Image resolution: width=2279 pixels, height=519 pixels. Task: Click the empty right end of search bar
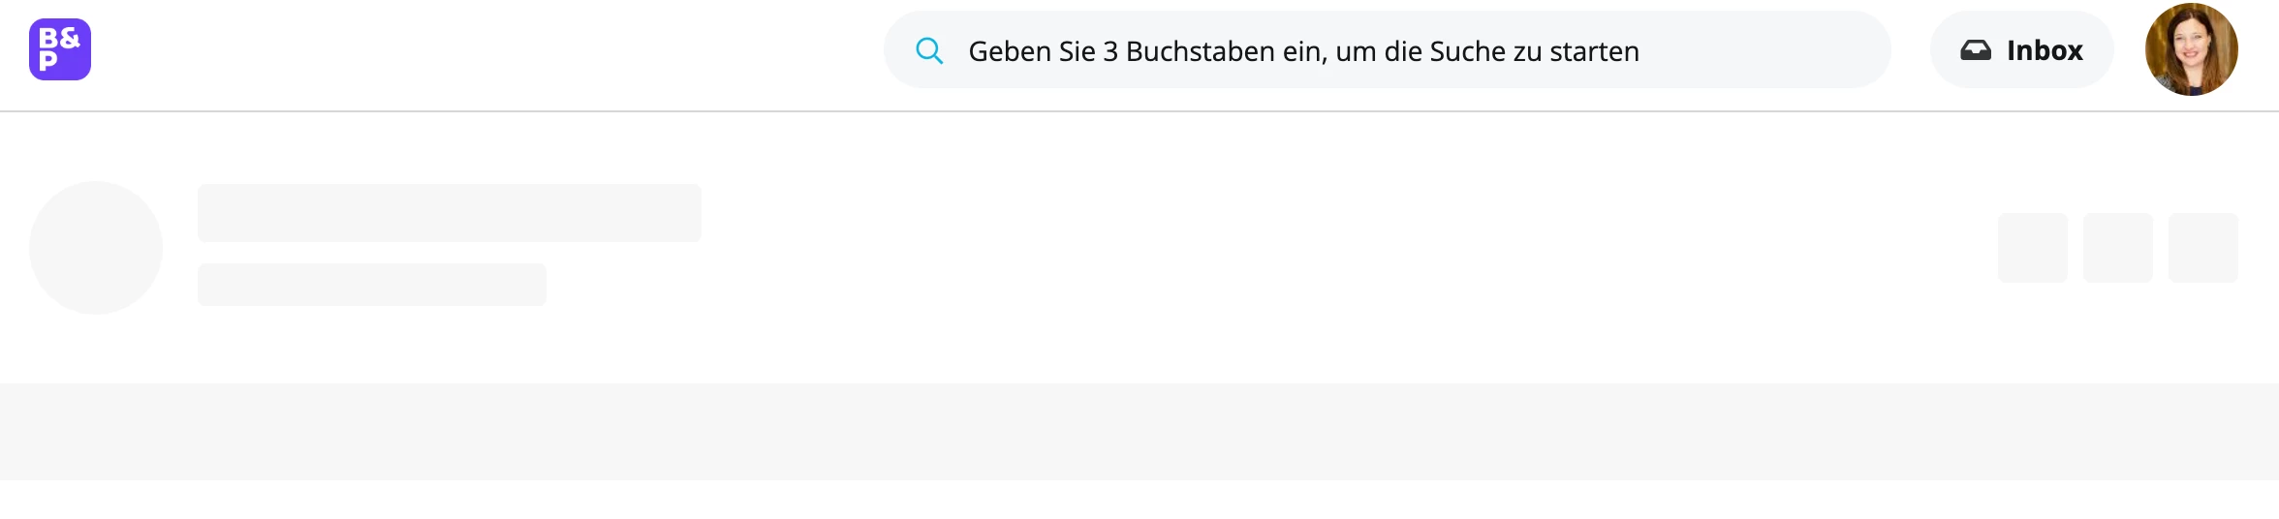[x=1764, y=50]
